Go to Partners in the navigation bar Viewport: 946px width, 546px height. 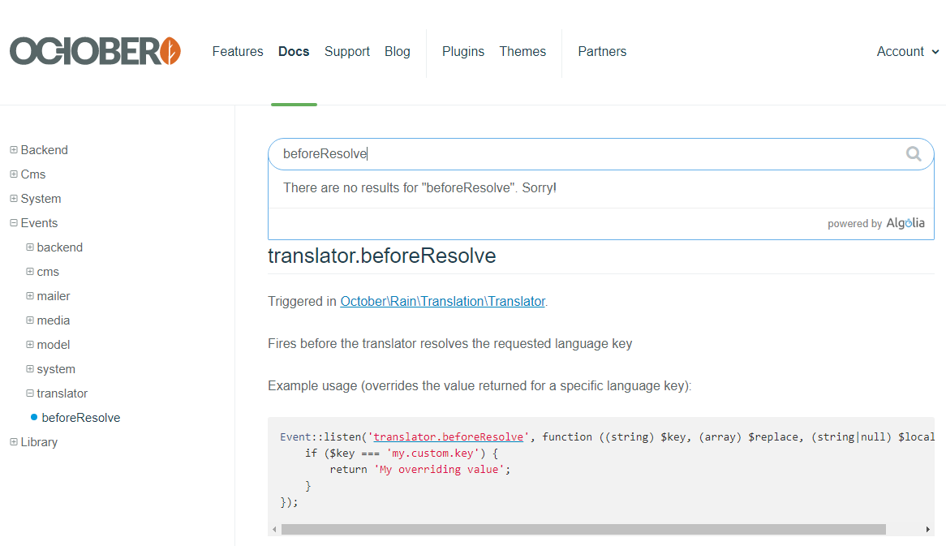[601, 51]
